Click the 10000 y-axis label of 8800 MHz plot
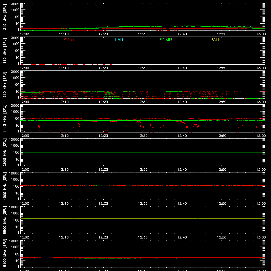Viewport: 271px width, 271px height. click(14, 207)
